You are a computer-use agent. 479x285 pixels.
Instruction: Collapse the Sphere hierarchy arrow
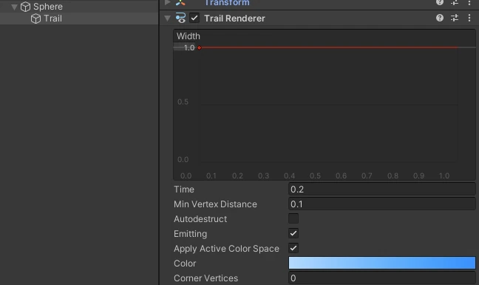[x=14, y=7]
